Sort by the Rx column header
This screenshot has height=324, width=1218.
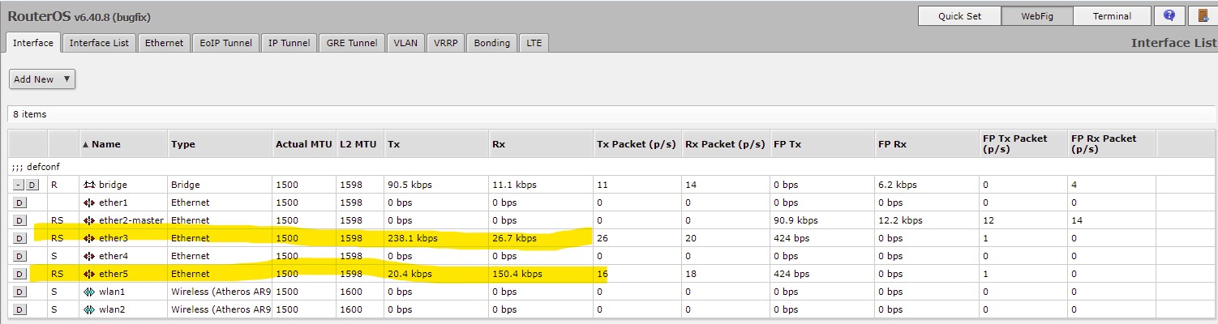pos(541,144)
